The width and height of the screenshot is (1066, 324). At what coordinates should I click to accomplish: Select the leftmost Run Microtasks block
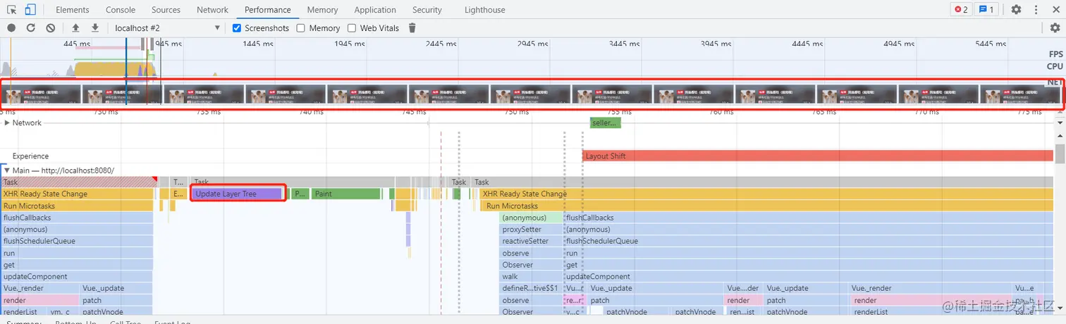(77, 206)
